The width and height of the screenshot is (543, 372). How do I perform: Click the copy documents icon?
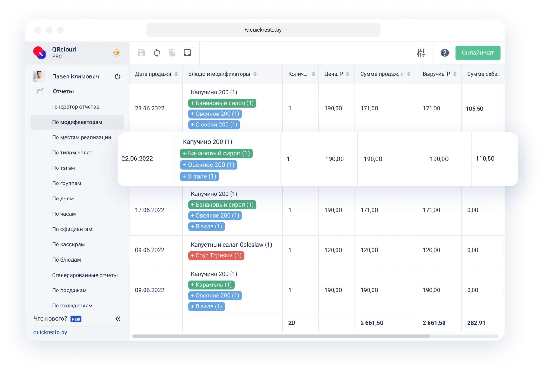(172, 53)
